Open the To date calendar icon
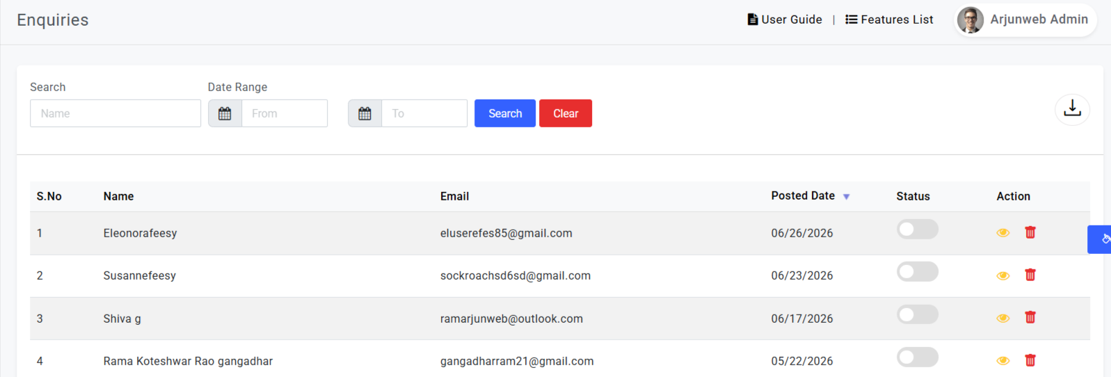Screen dimensions: 1111x377 point(365,113)
